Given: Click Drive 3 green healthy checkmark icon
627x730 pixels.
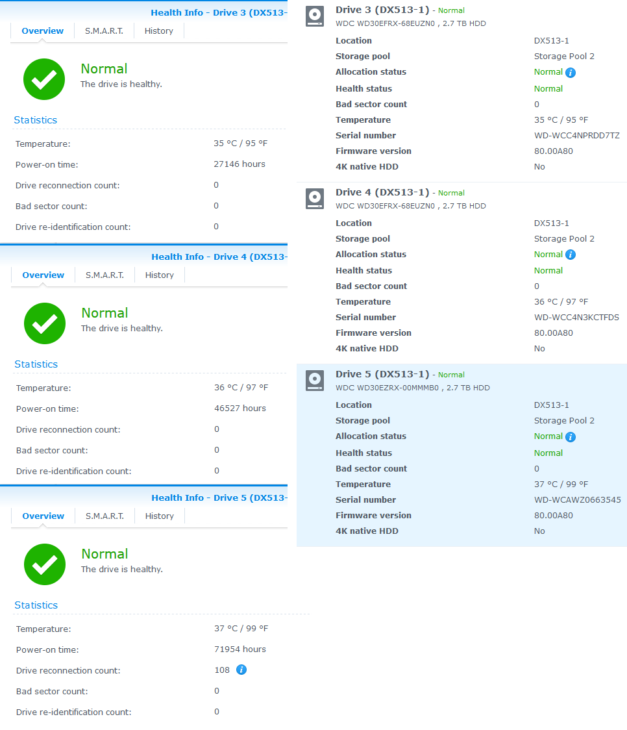Looking at the screenshot, I should pos(44,79).
